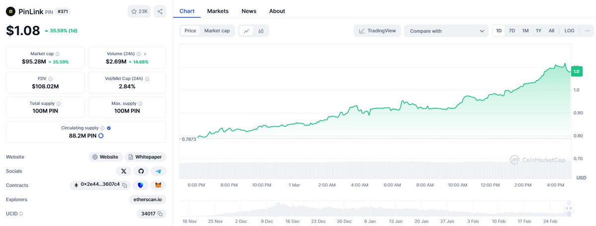
Task: Expand Volume (24h) arrow chevron
Action: pos(145,54)
